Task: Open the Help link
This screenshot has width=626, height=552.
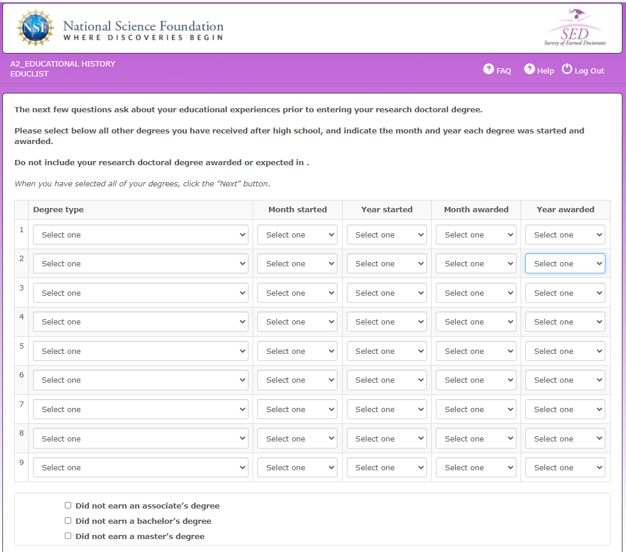Action: [x=545, y=71]
